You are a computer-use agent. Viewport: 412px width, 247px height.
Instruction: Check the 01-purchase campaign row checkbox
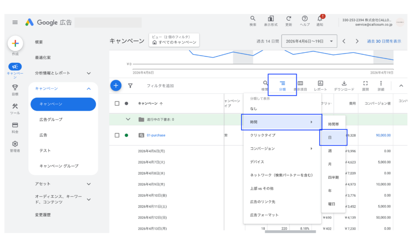tap(117, 135)
